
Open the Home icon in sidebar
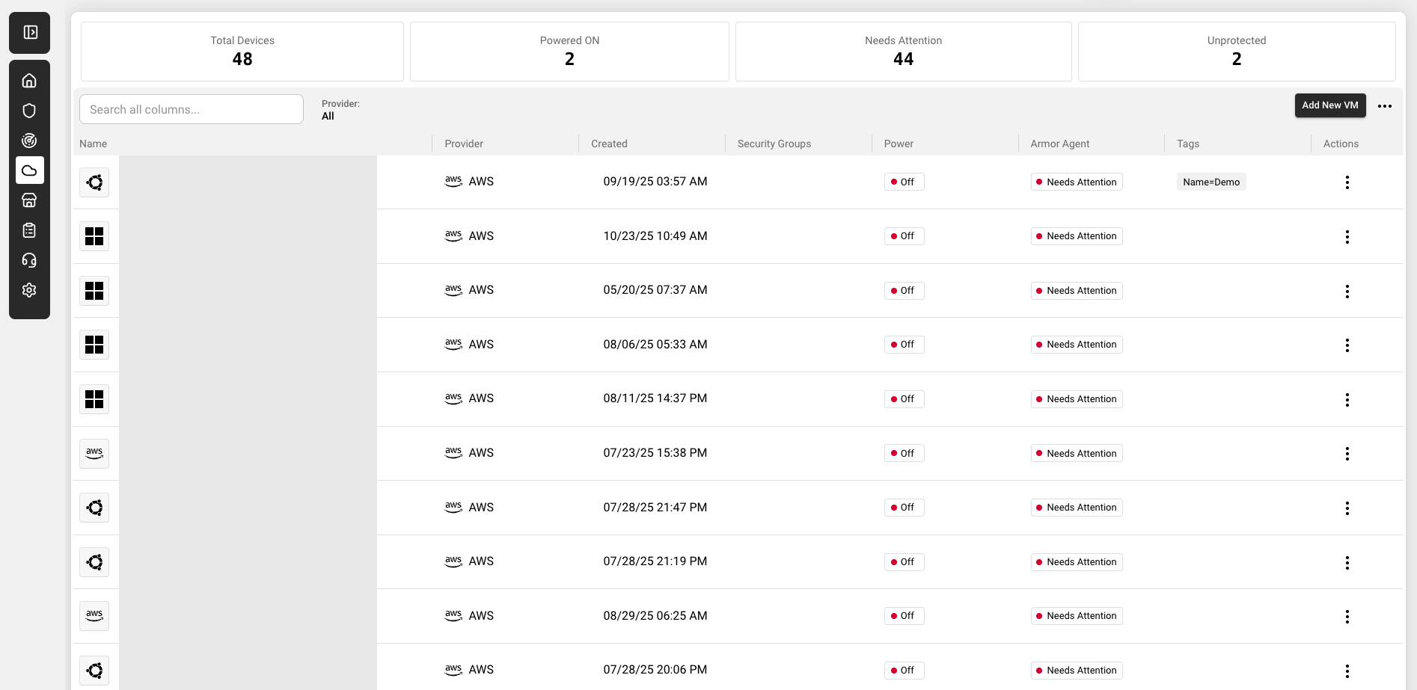[x=29, y=81]
